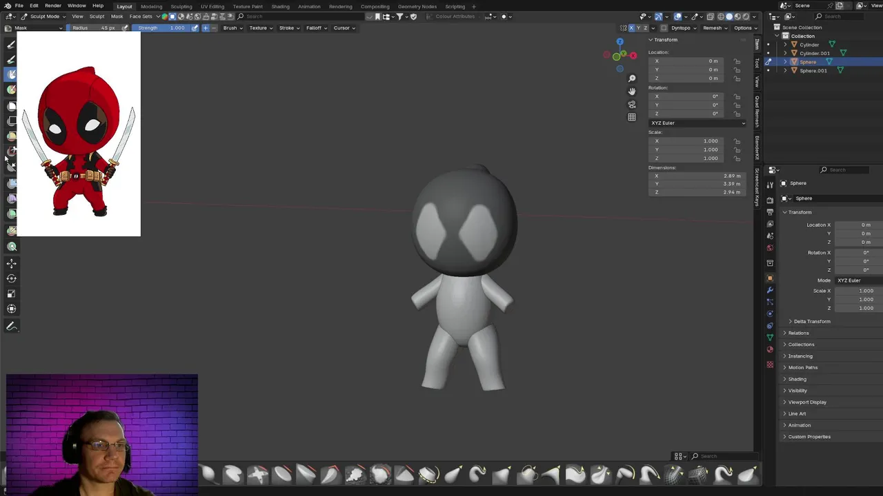Viewport: 883px width, 496px height.
Task: Expand the Delta Transform panel
Action: click(811, 321)
